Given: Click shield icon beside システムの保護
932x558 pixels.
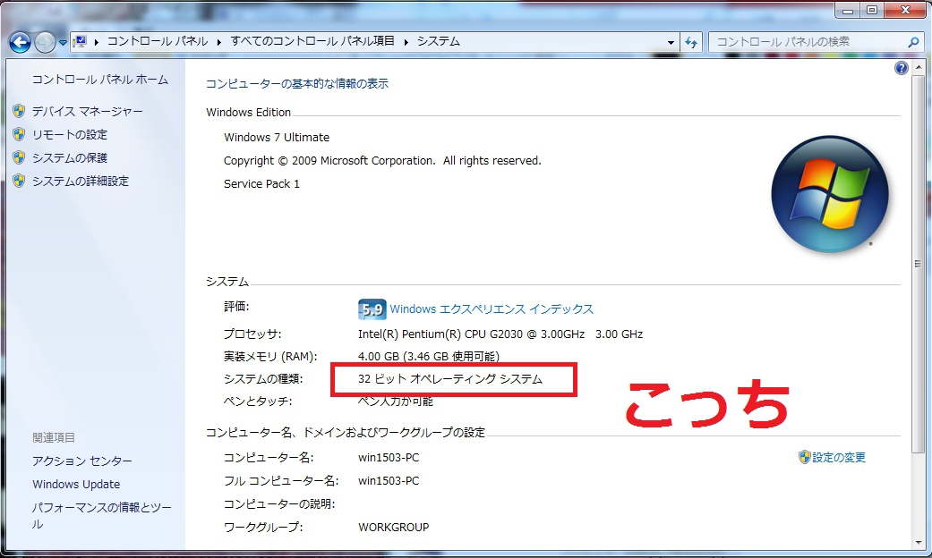Looking at the screenshot, I should click(x=19, y=157).
